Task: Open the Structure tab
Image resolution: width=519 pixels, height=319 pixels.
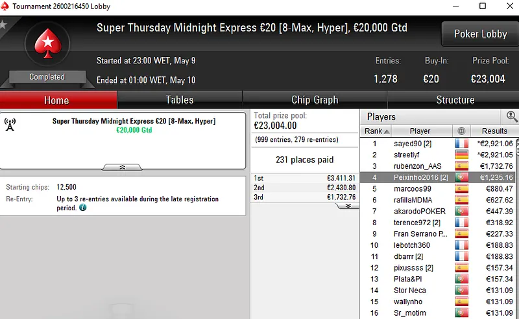Action: (x=455, y=100)
